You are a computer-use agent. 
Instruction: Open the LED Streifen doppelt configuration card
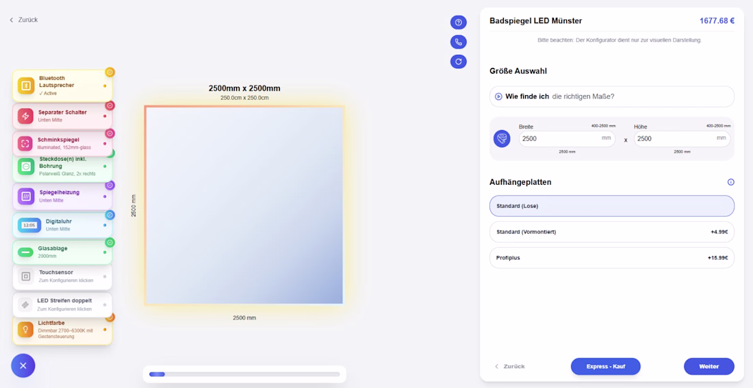click(62, 305)
